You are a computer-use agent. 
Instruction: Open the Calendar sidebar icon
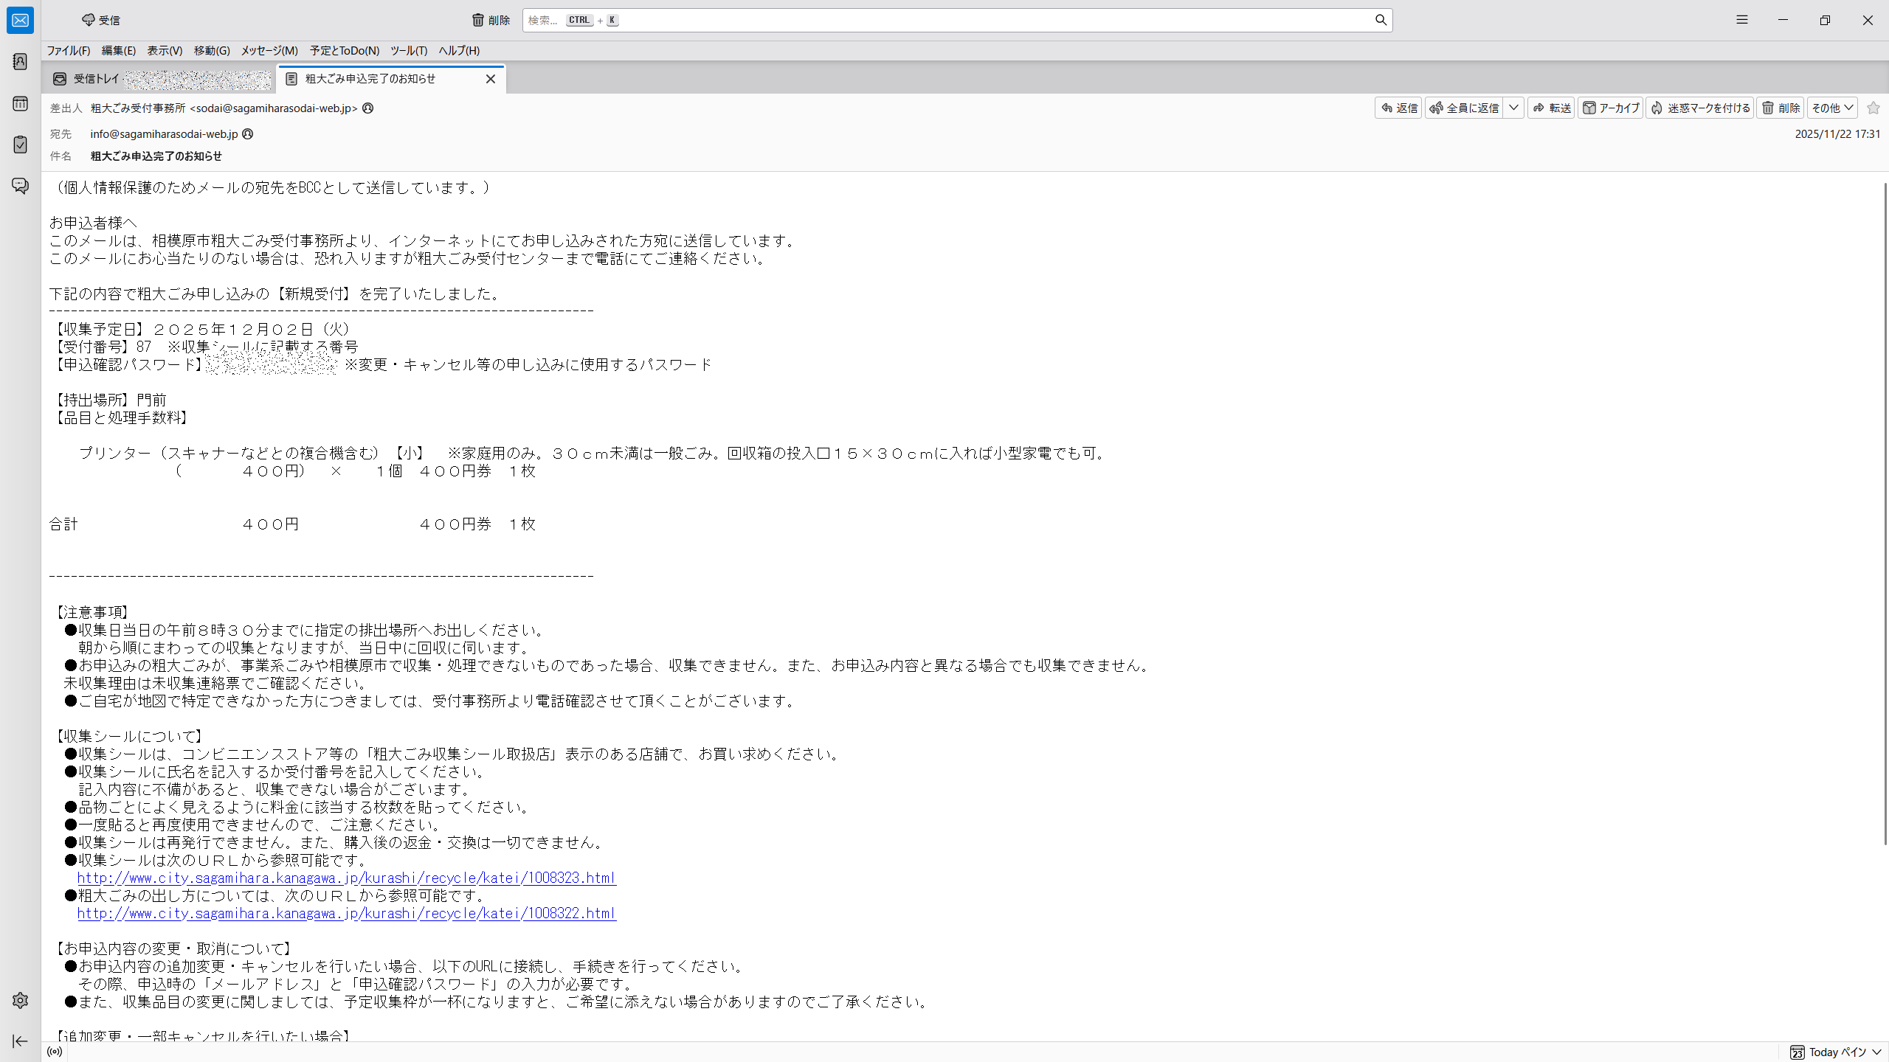pos(20,104)
